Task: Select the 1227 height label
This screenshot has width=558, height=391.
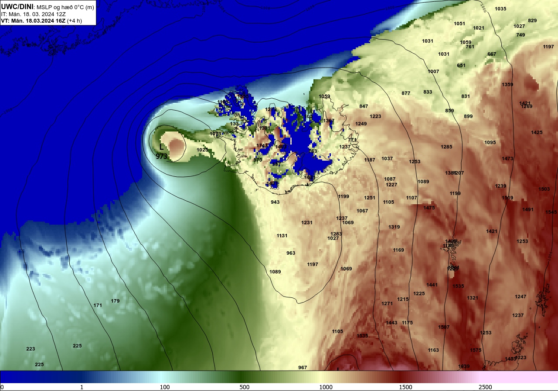Action: click(x=391, y=185)
